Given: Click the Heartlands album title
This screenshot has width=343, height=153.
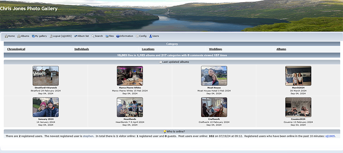Looking at the screenshot, I should [130, 119].
